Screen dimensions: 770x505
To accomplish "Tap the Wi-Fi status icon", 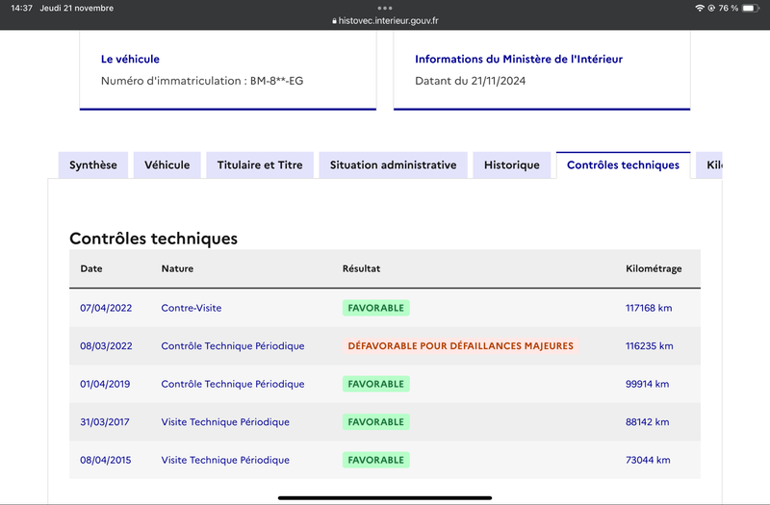I will (x=700, y=8).
